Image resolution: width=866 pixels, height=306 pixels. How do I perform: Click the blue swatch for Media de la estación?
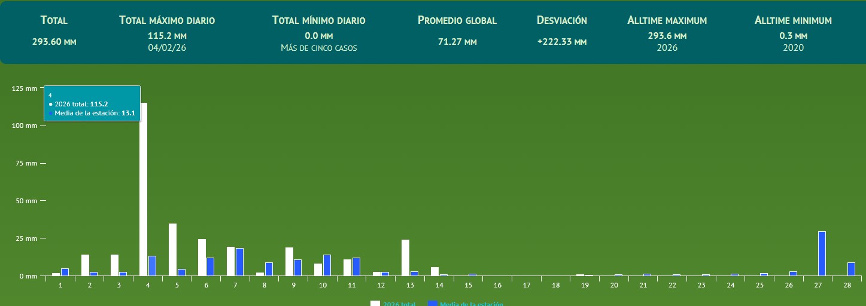(x=433, y=304)
